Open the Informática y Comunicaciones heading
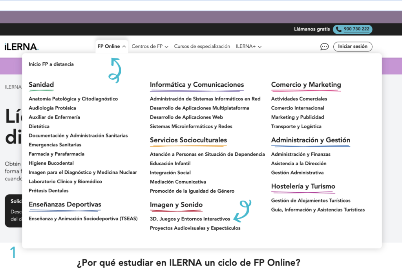Image resolution: width=402 pixels, height=268 pixels. pyautogui.click(x=197, y=84)
